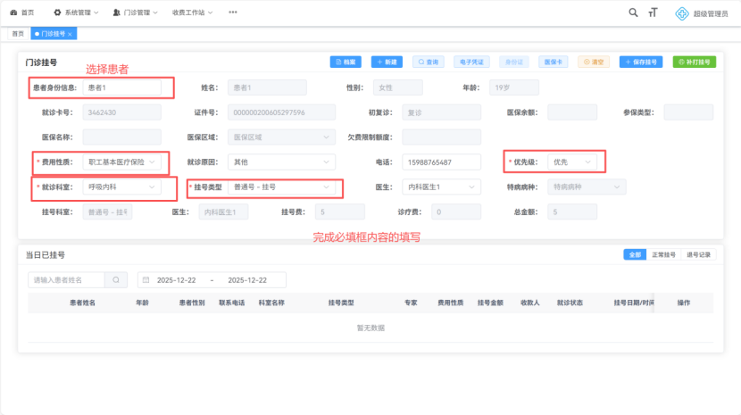Click the 补打挂号 button
The width and height of the screenshot is (741, 415).
coord(695,62)
